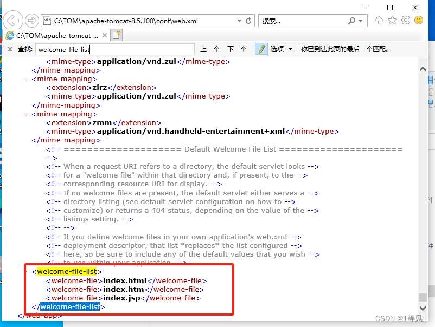Click the zmm extension value
Viewport: 435px width, 327px height.
102,123
